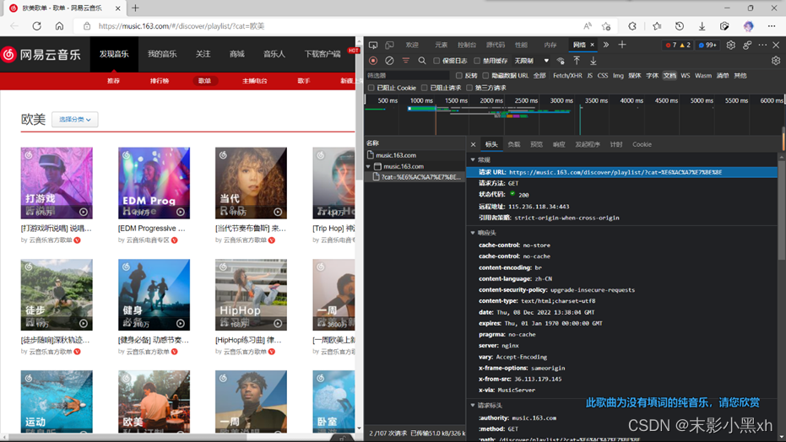The height and width of the screenshot is (442, 786).
Task: Open the HipHop练习曲 playlist cover
Action: 251,294
